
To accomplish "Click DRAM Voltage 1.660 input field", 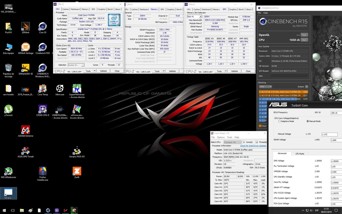I will click(336, 140).
